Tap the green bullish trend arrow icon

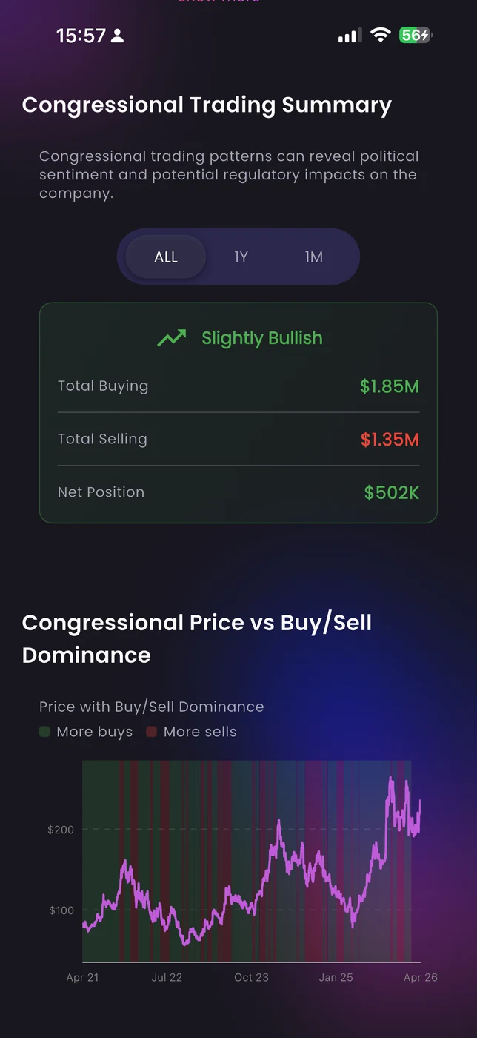click(171, 339)
